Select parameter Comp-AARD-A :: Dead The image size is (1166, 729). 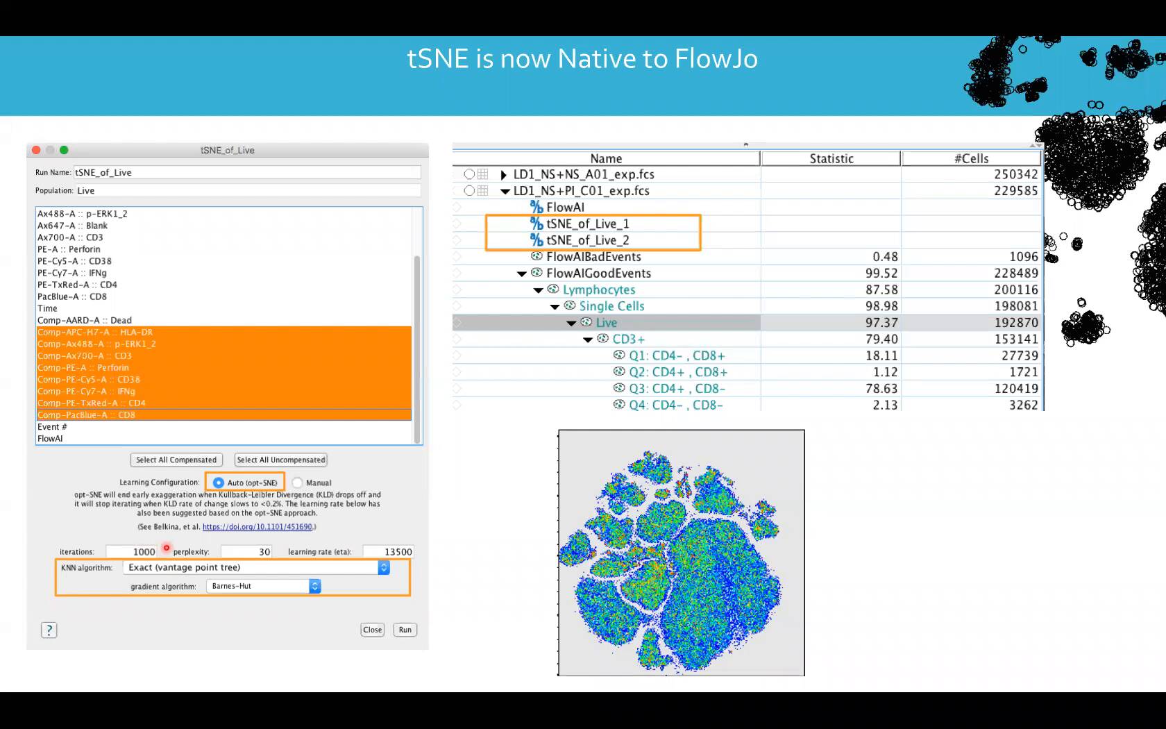tap(224, 320)
